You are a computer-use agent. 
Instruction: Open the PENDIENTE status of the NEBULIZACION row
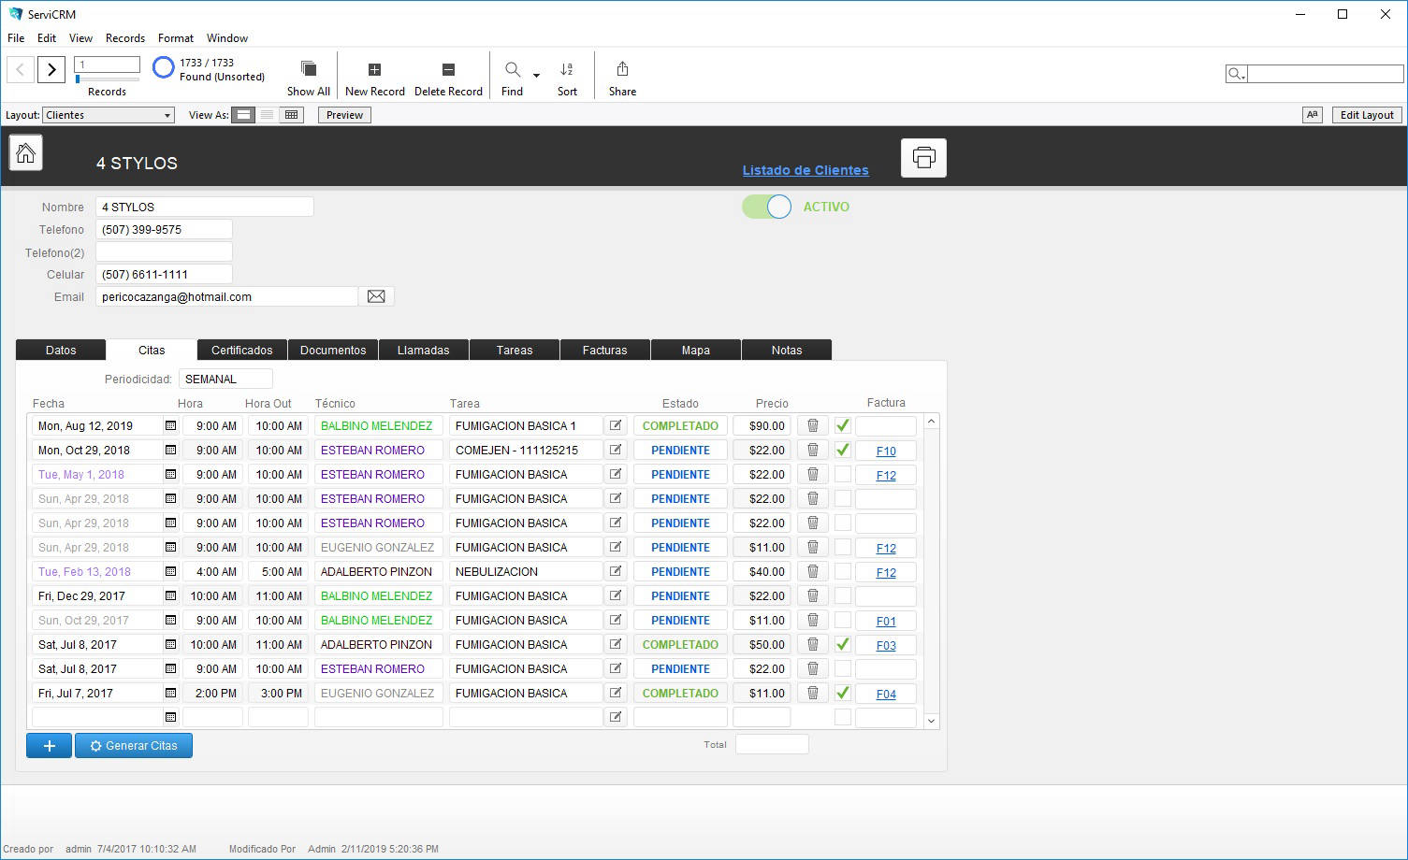click(x=680, y=571)
